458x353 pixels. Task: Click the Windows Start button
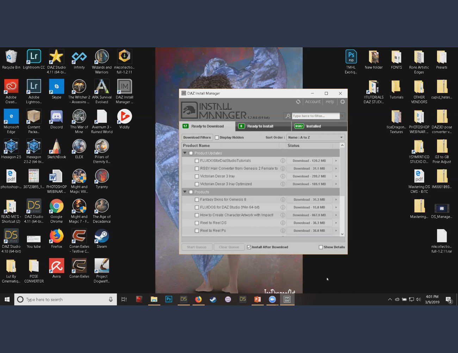coord(7,299)
